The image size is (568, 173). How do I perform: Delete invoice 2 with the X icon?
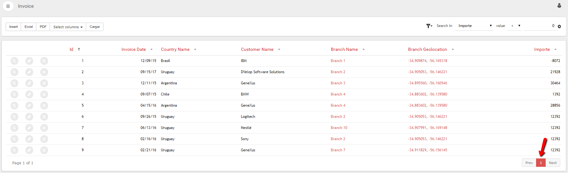point(44,72)
